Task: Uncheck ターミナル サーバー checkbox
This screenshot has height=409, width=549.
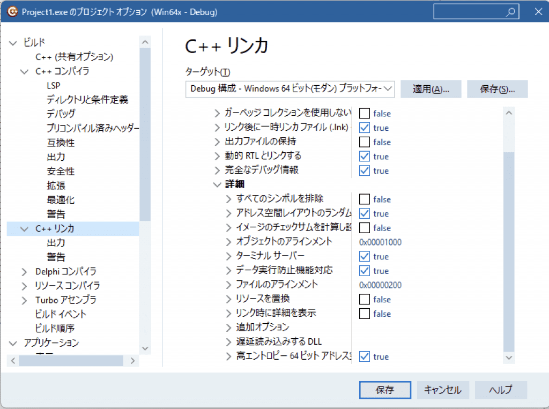Action: point(365,256)
